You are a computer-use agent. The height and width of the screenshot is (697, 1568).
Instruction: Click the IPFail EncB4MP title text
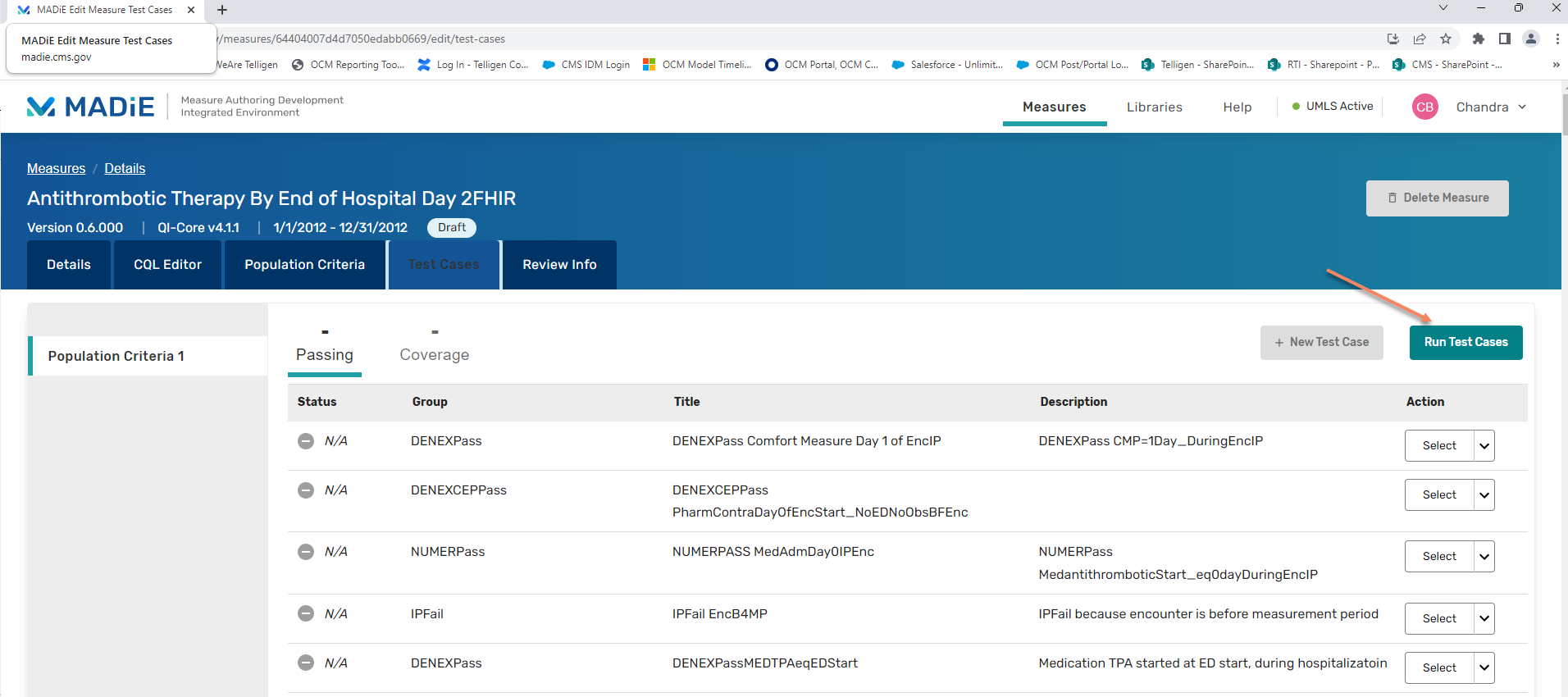pyautogui.click(x=720, y=614)
